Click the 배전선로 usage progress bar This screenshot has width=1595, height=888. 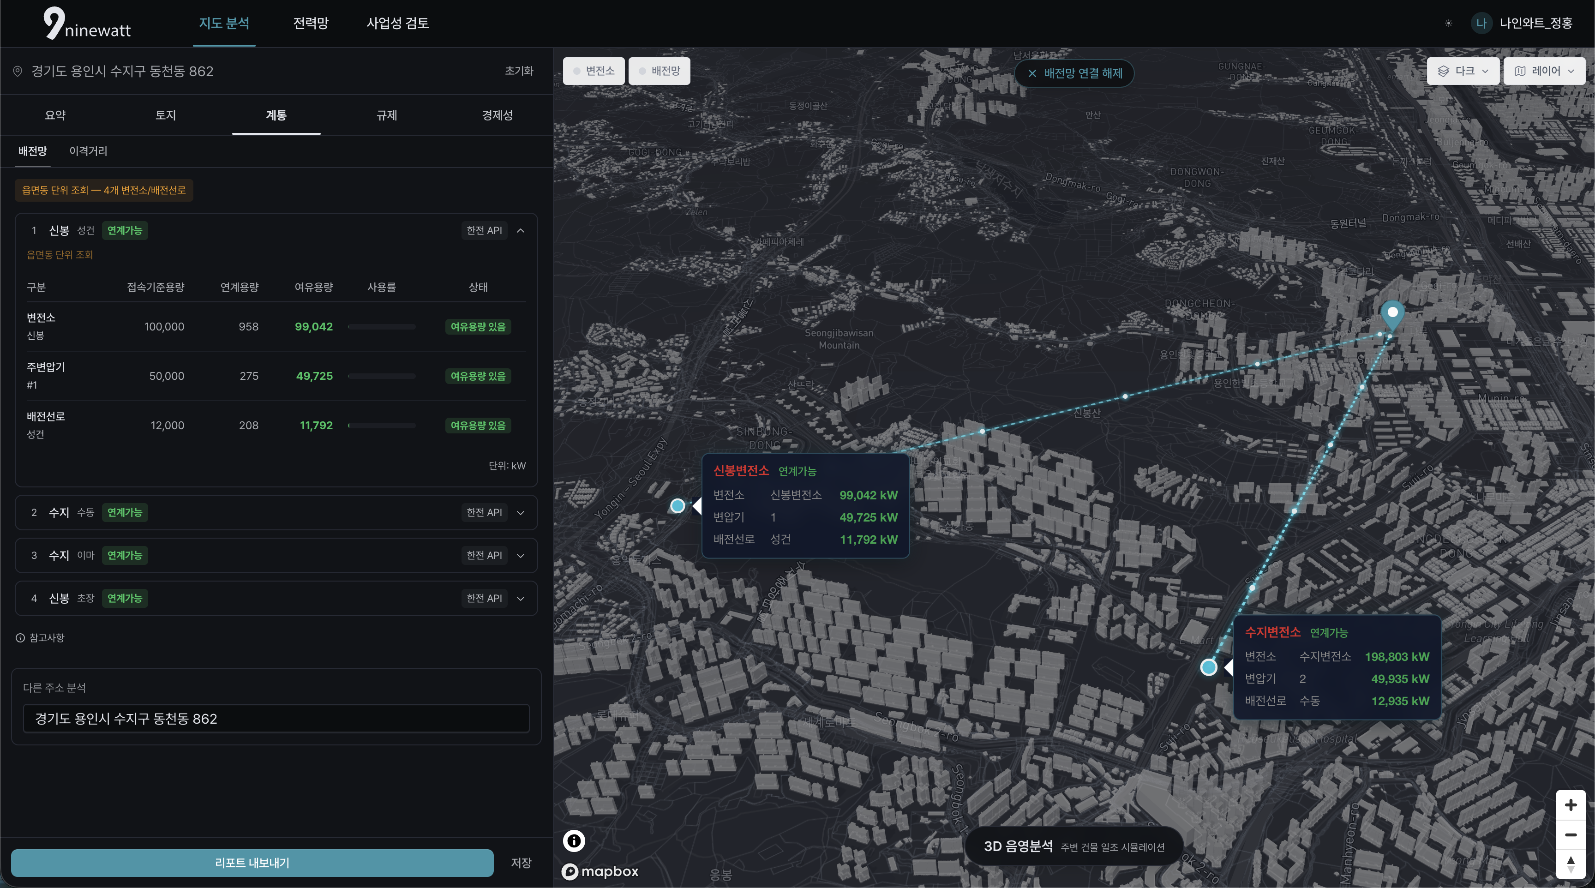click(x=381, y=426)
